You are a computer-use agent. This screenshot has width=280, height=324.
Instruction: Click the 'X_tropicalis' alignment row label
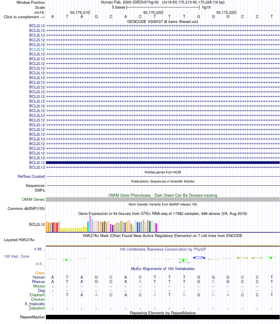tap(35, 304)
